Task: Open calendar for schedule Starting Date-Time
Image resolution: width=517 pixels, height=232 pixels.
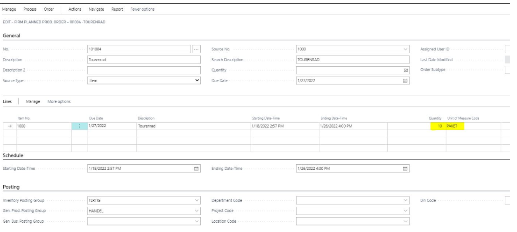Action: (197, 169)
